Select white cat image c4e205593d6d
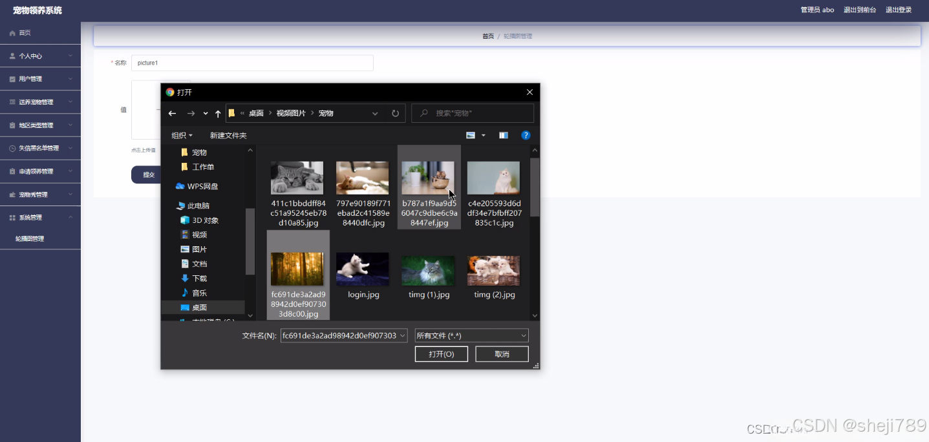 coord(493,178)
